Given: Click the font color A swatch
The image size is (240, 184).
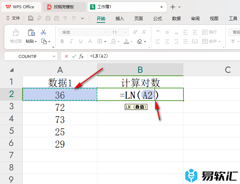Looking at the screenshot, I should point(126,41).
